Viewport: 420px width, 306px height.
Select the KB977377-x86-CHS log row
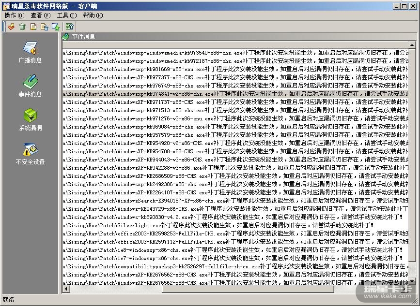click(235, 77)
